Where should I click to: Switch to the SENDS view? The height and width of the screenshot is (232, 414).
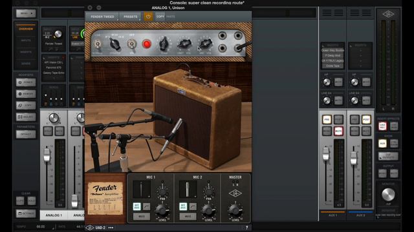26,64
